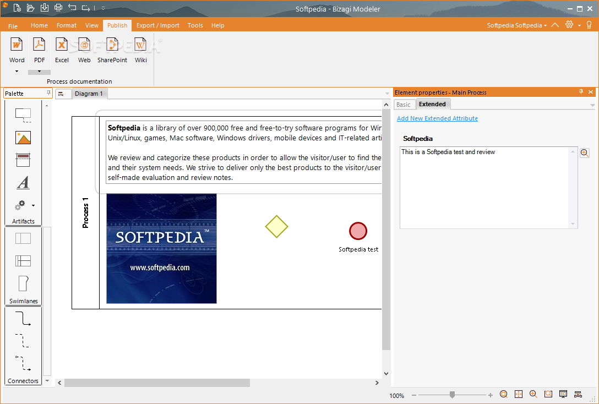Select the Milestone swimlane tool
This screenshot has height=404, width=599.
point(23,283)
